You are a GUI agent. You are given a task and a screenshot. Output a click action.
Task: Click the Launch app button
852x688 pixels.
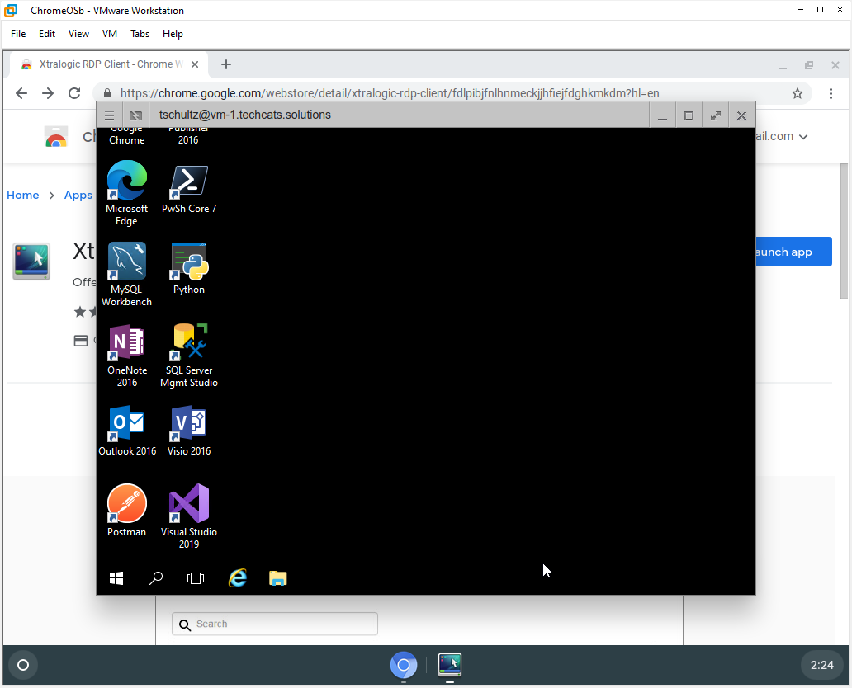point(793,252)
